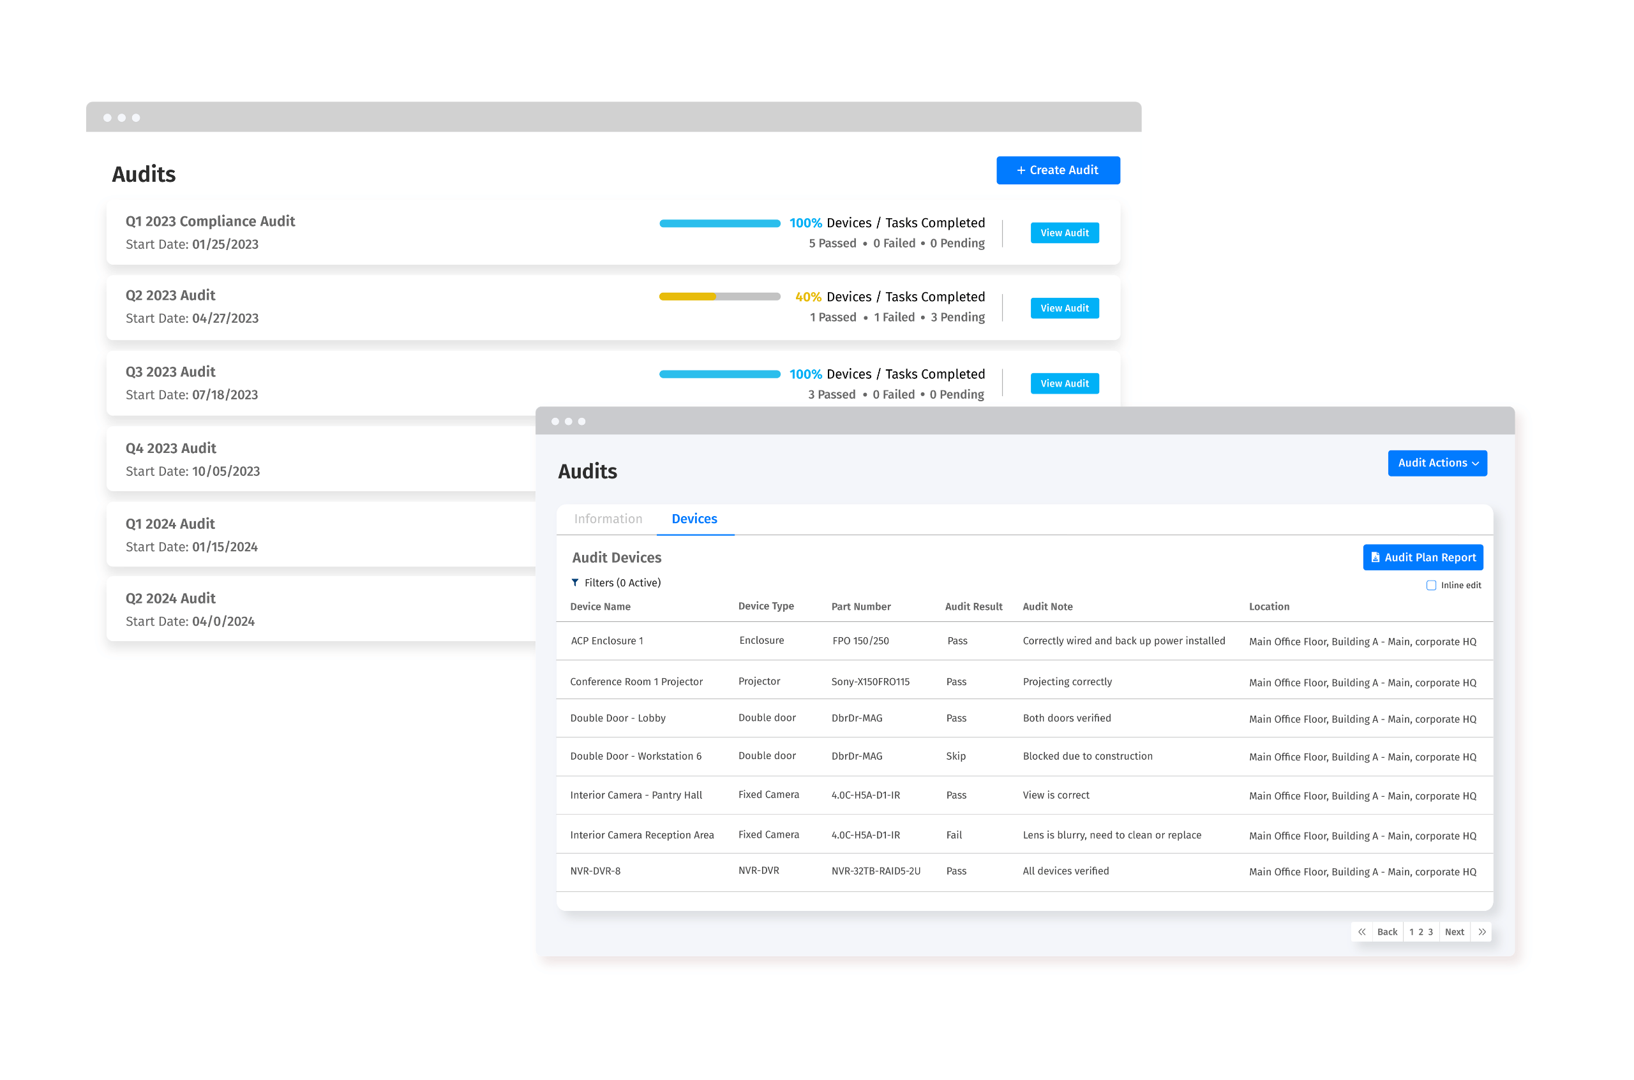Image resolution: width=1634 pixels, height=1080 pixels.
Task: Jump to last page with double-right-arrow icon
Action: (x=1481, y=931)
